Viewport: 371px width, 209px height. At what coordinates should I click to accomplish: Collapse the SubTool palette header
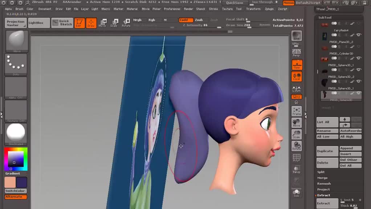click(x=325, y=17)
